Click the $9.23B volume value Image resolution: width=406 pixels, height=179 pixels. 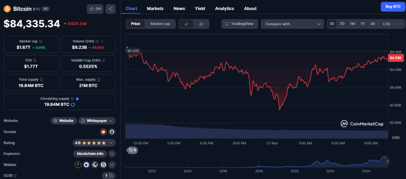coord(79,48)
